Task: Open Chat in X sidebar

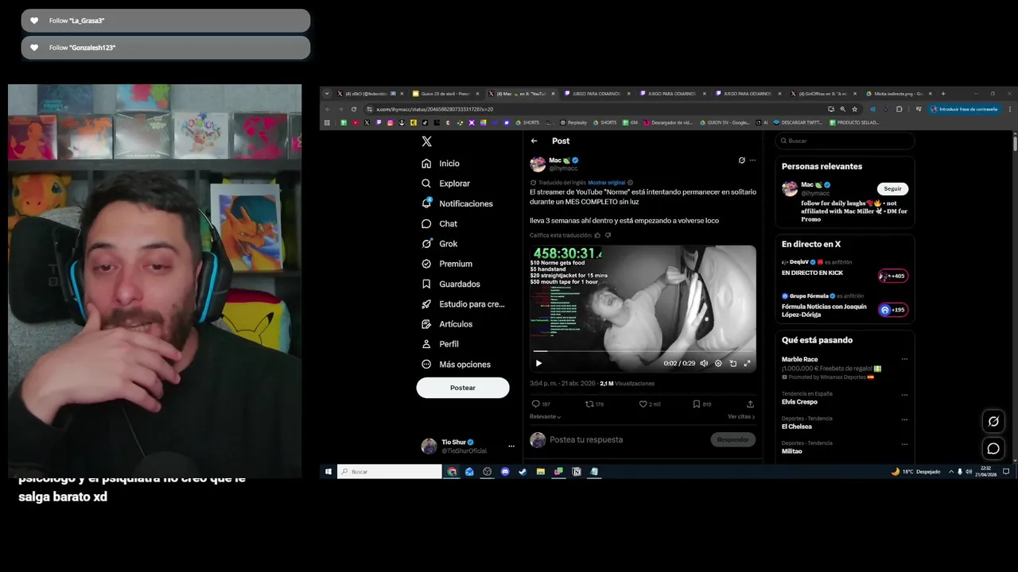Action: tap(440, 224)
